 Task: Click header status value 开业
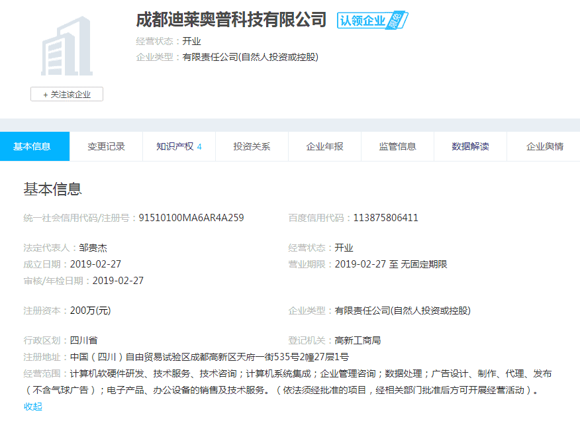(x=191, y=41)
